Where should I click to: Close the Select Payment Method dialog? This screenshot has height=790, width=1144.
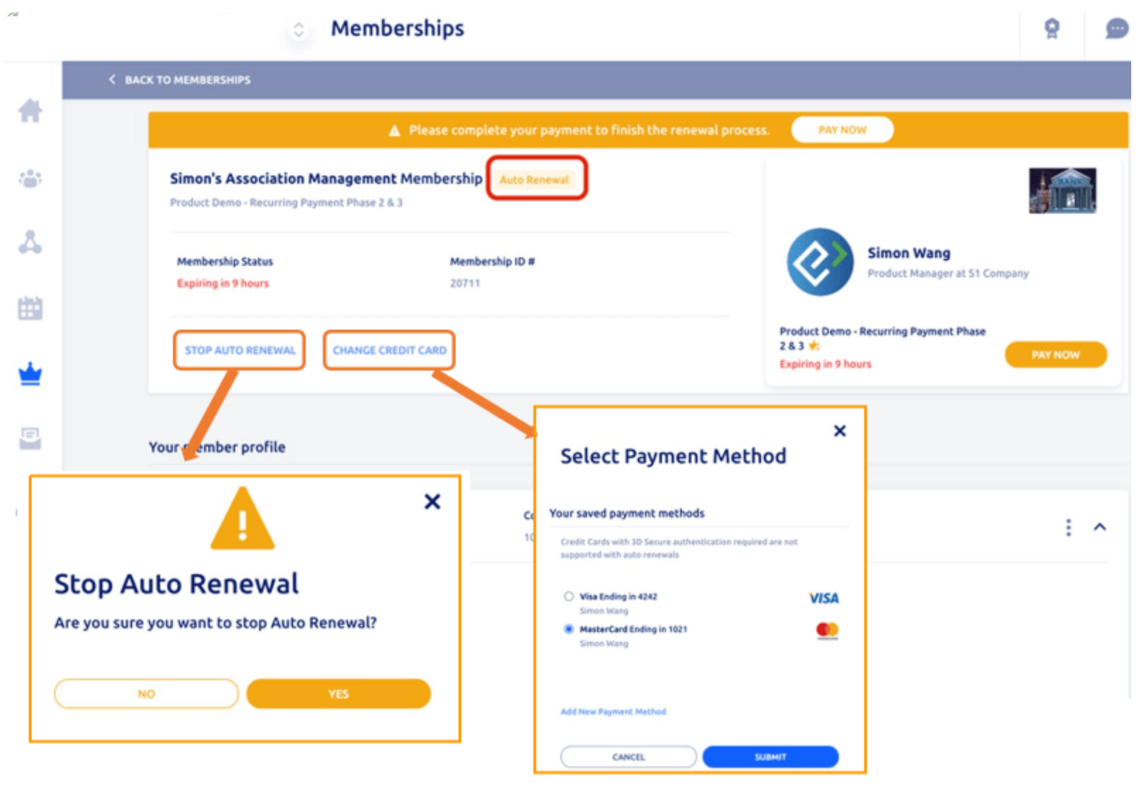[x=840, y=431]
